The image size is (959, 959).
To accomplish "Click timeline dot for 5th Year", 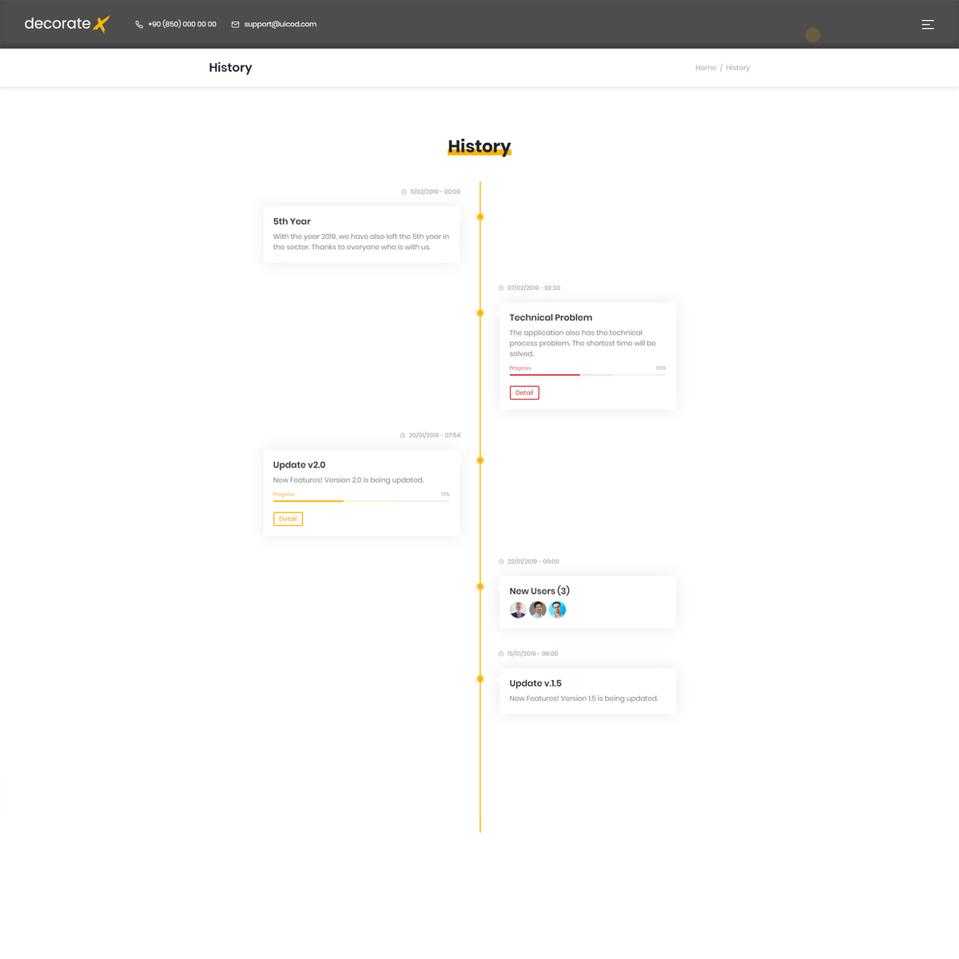I will click(480, 217).
